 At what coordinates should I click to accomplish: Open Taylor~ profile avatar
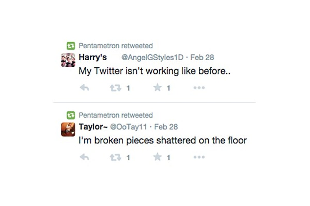68,129
